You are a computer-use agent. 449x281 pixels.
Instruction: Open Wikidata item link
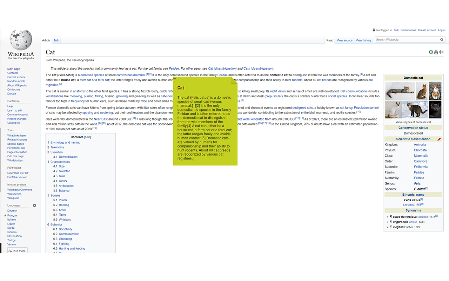click(15, 160)
